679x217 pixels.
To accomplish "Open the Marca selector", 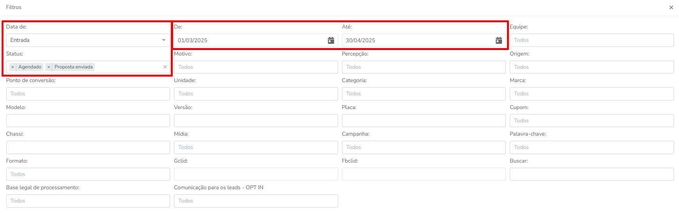I will 591,94.
